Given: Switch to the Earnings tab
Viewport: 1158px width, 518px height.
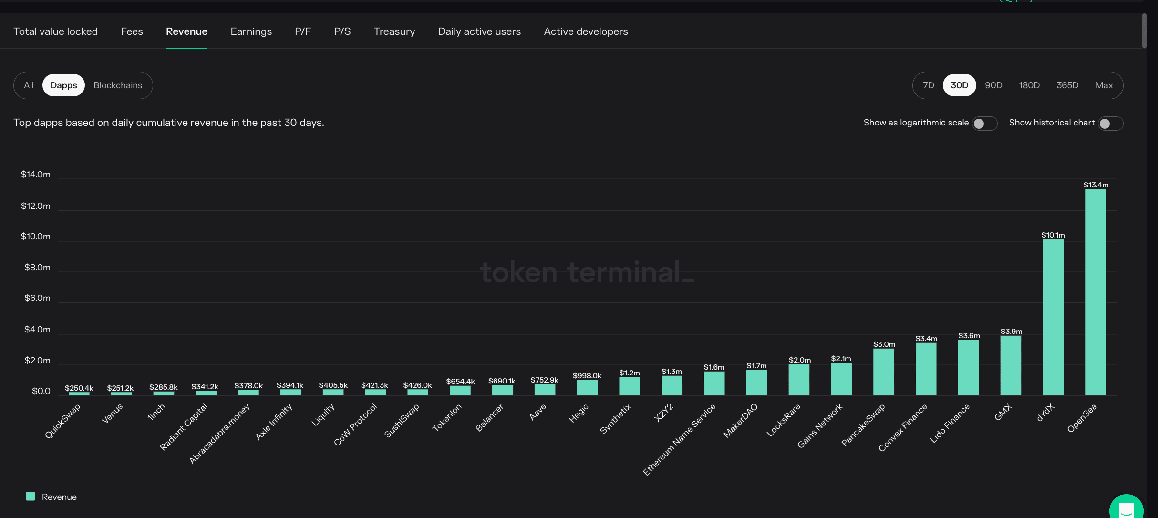Looking at the screenshot, I should click(x=251, y=31).
